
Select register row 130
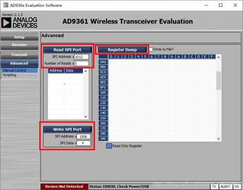103,108
